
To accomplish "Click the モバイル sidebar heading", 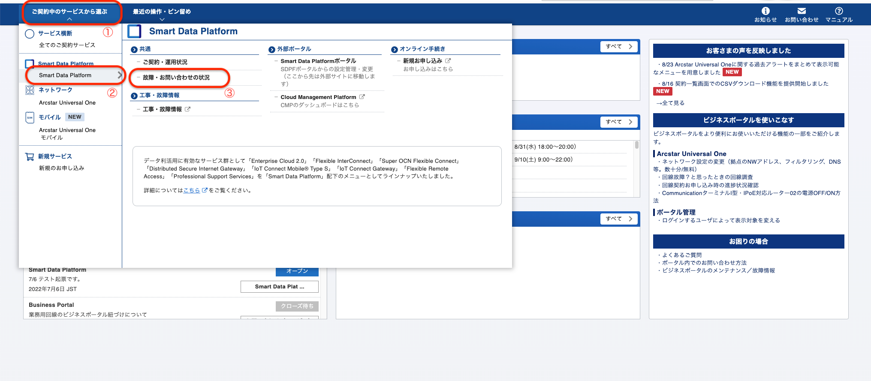I will pyautogui.click(x=50, y=117).
